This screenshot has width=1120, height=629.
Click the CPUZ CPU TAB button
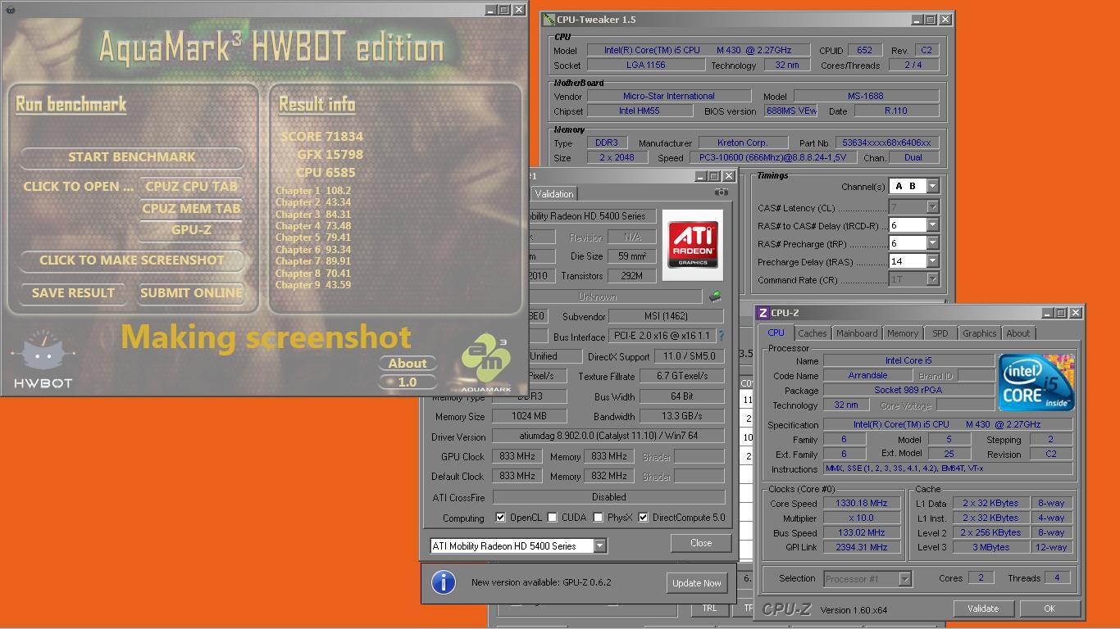click(192, 186)
